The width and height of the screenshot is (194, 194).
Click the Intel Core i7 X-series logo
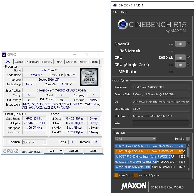89,77
